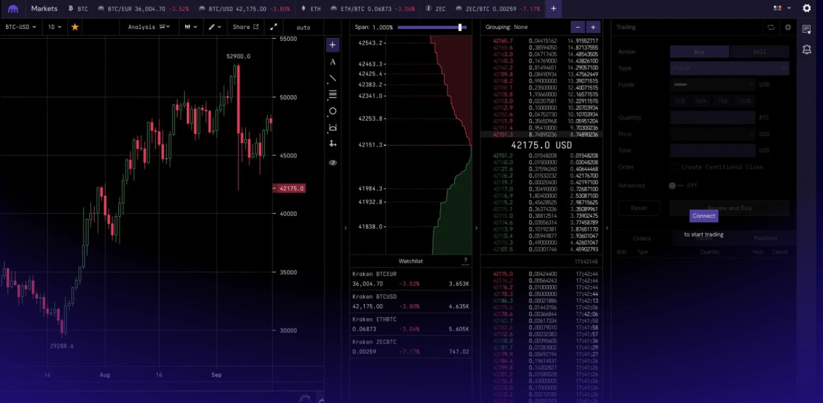
Task: Select the crosshair measure tool
Action: [332, 144]
